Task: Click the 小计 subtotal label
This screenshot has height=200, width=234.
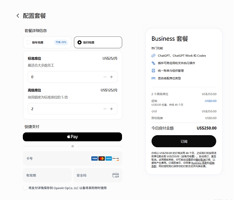Action: pyautogui.click(x=154, y=111)
